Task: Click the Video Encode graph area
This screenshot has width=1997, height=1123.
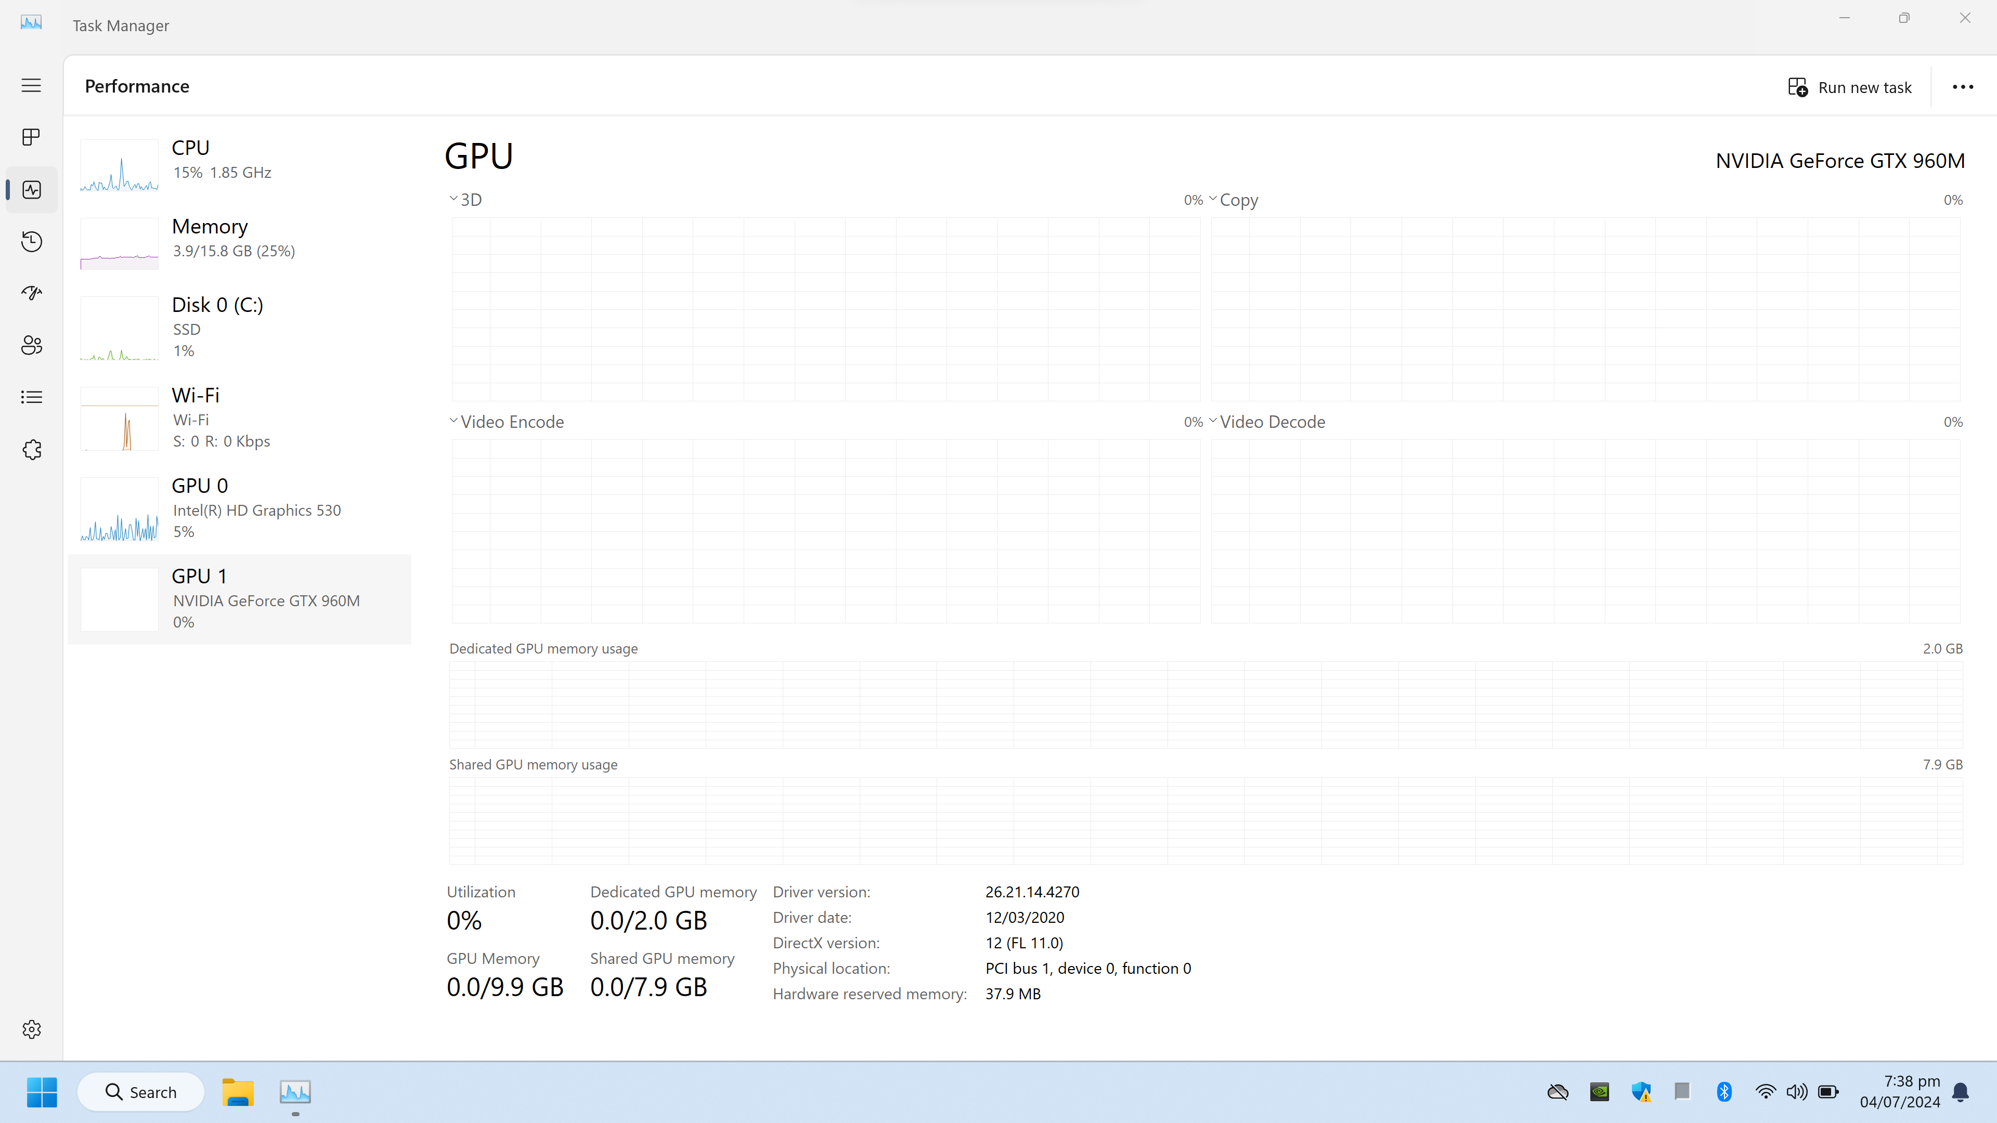Action: tap(826, 532)
